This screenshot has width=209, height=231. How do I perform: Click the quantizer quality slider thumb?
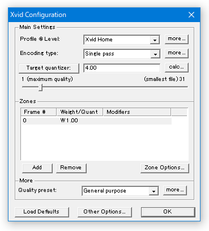tap(40, 87)
